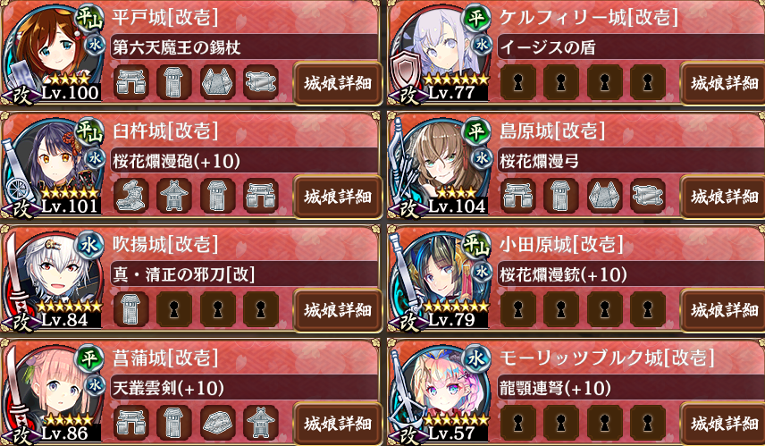View 城娘詳細 of モーリッツブルク城[改壱]
The image size is (765, 446).
(x=724, y=423)
